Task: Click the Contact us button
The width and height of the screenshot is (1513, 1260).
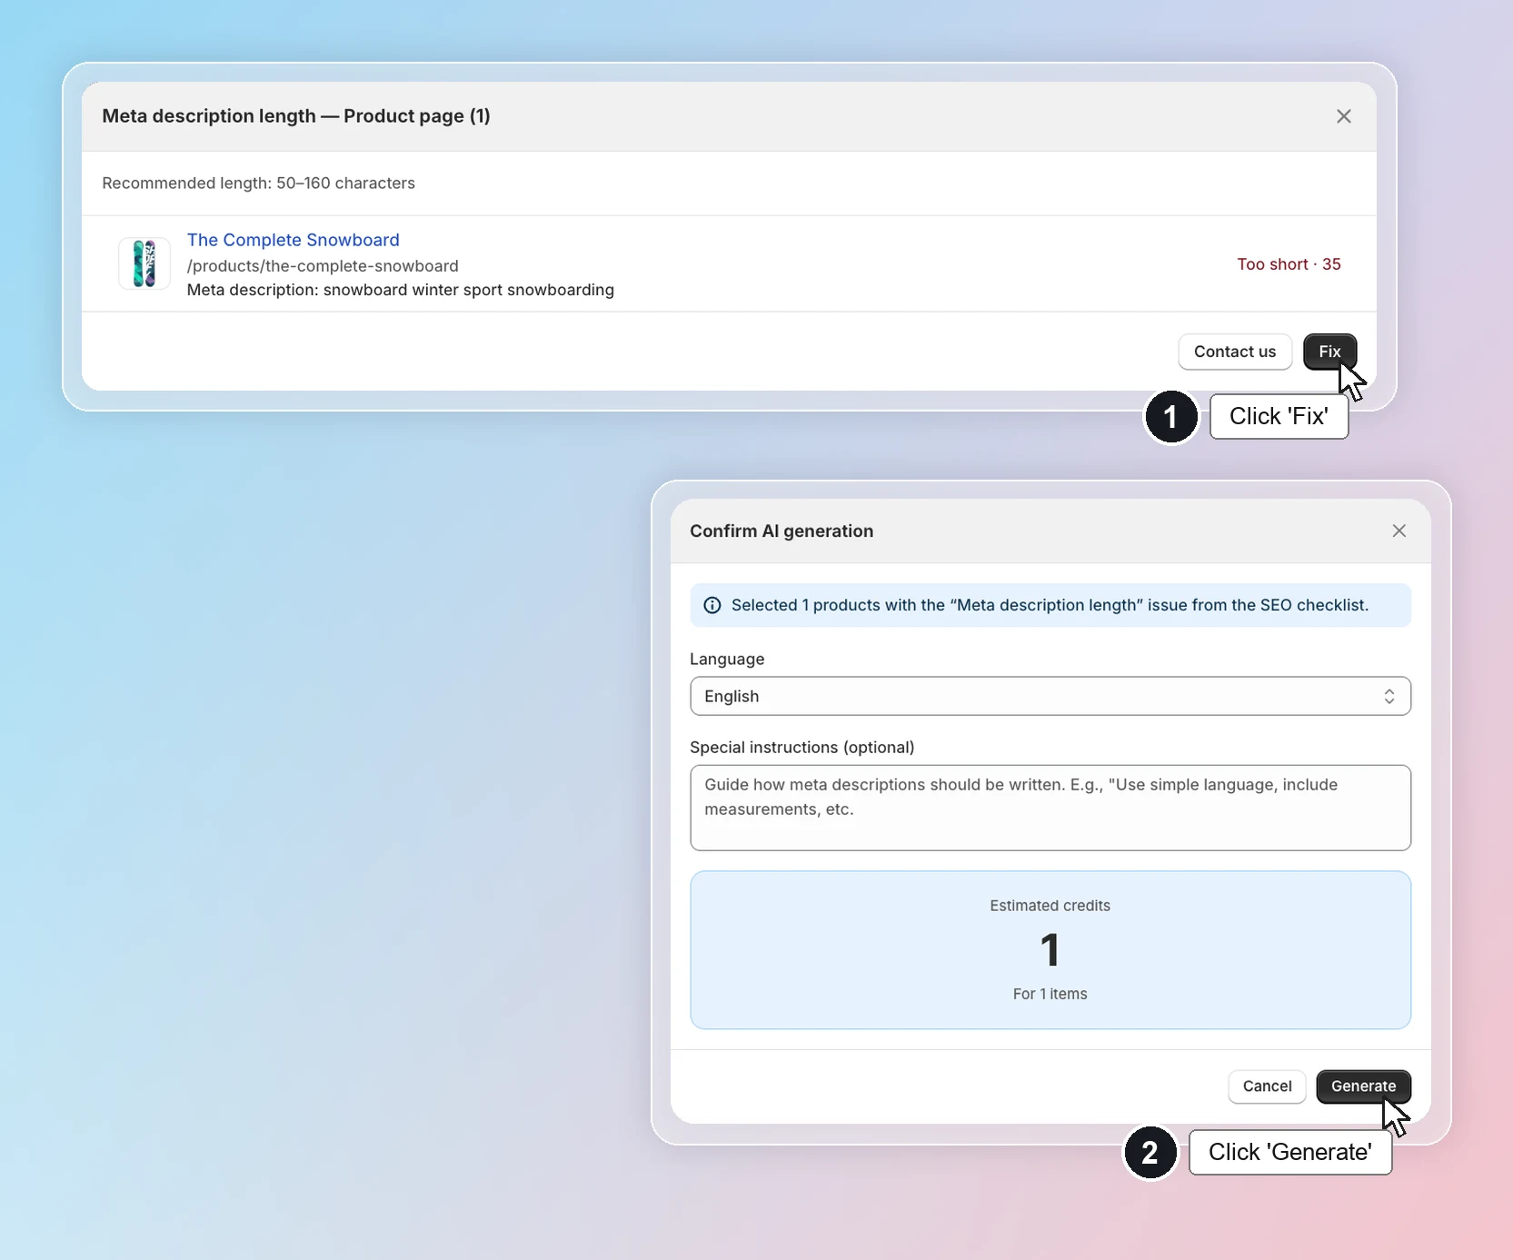Action: pos(1235,352)
